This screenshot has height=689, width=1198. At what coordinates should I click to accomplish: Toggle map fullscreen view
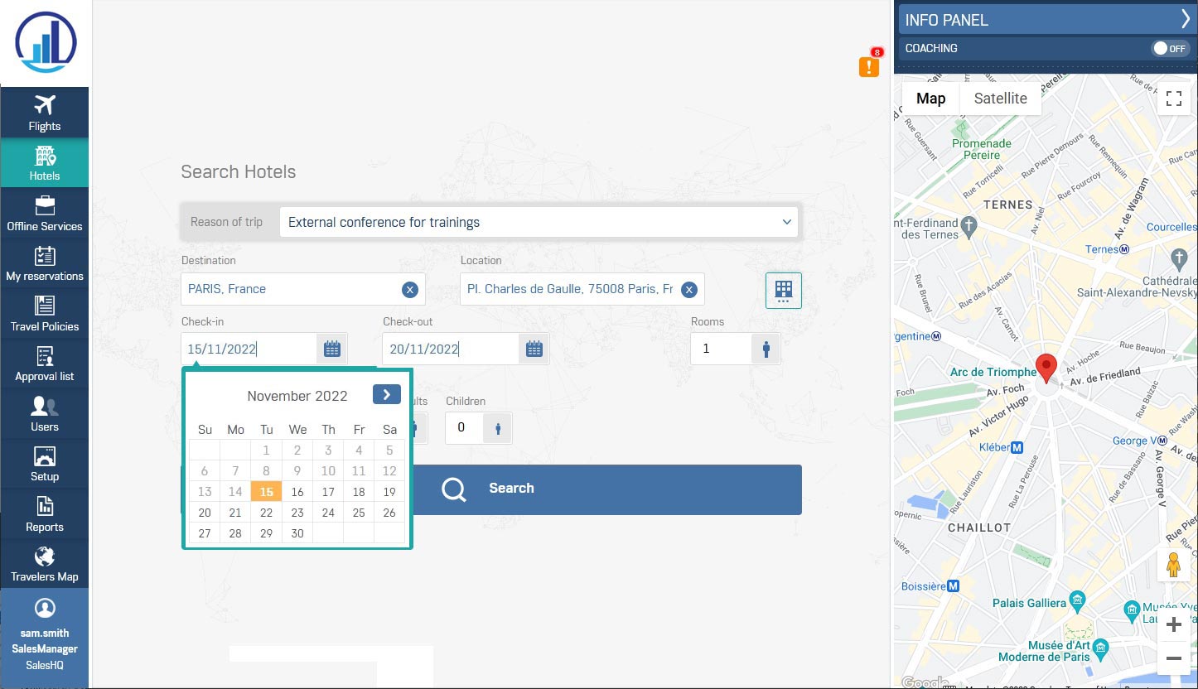click(x=1173, y=99)
